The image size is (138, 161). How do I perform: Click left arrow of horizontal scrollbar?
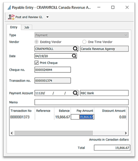pyautogui.click(x=12, y=133)
